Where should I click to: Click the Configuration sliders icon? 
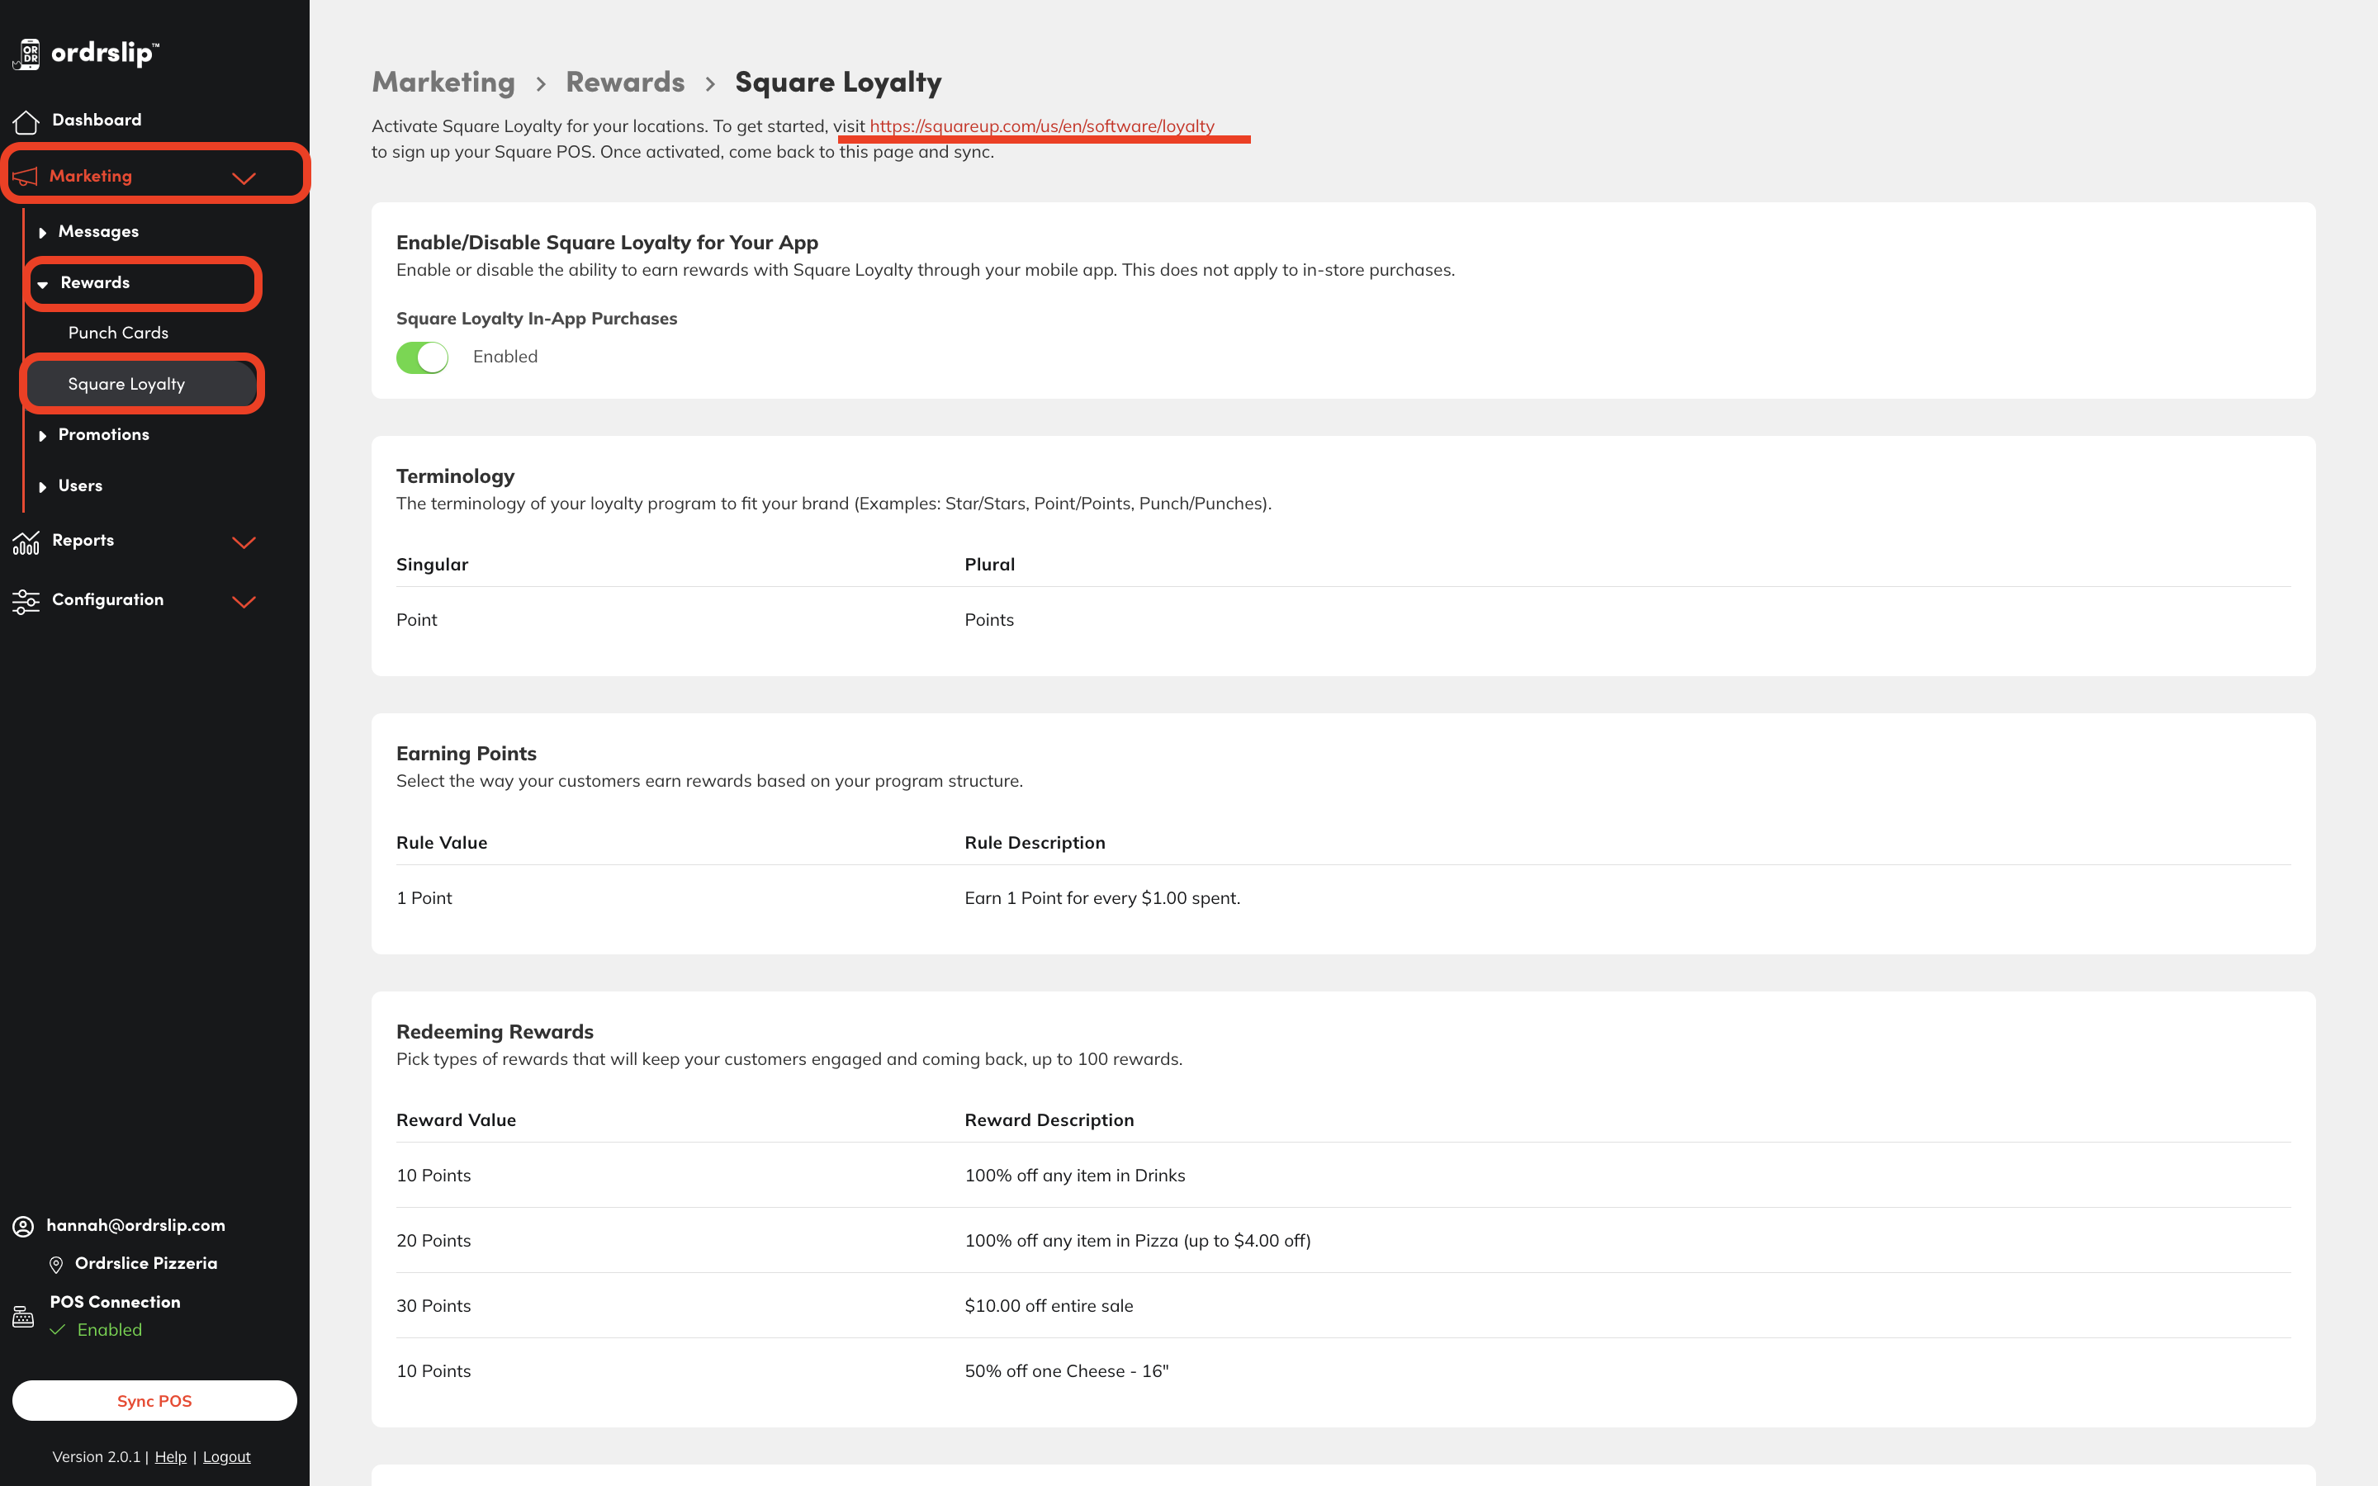tap(26, 600)
